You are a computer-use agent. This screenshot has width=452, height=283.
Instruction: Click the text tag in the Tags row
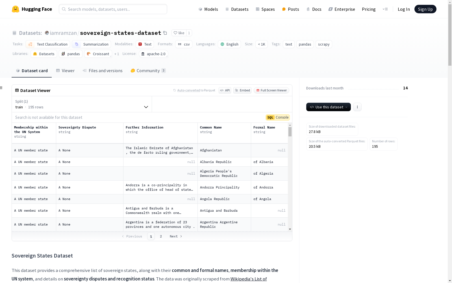pyautogui.click(x=289, y=44)
